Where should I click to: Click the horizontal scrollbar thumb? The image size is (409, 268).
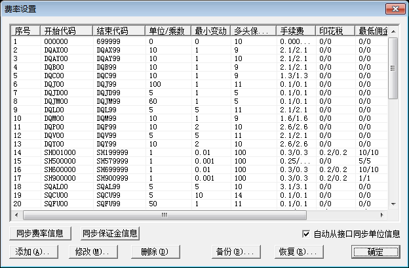165,215
